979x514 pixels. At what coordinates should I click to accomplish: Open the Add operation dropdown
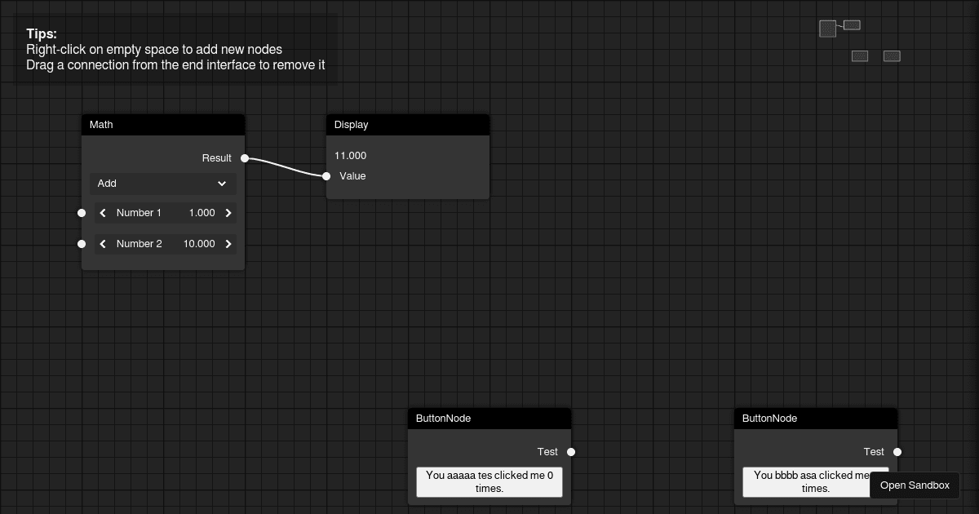coord(163,184)
